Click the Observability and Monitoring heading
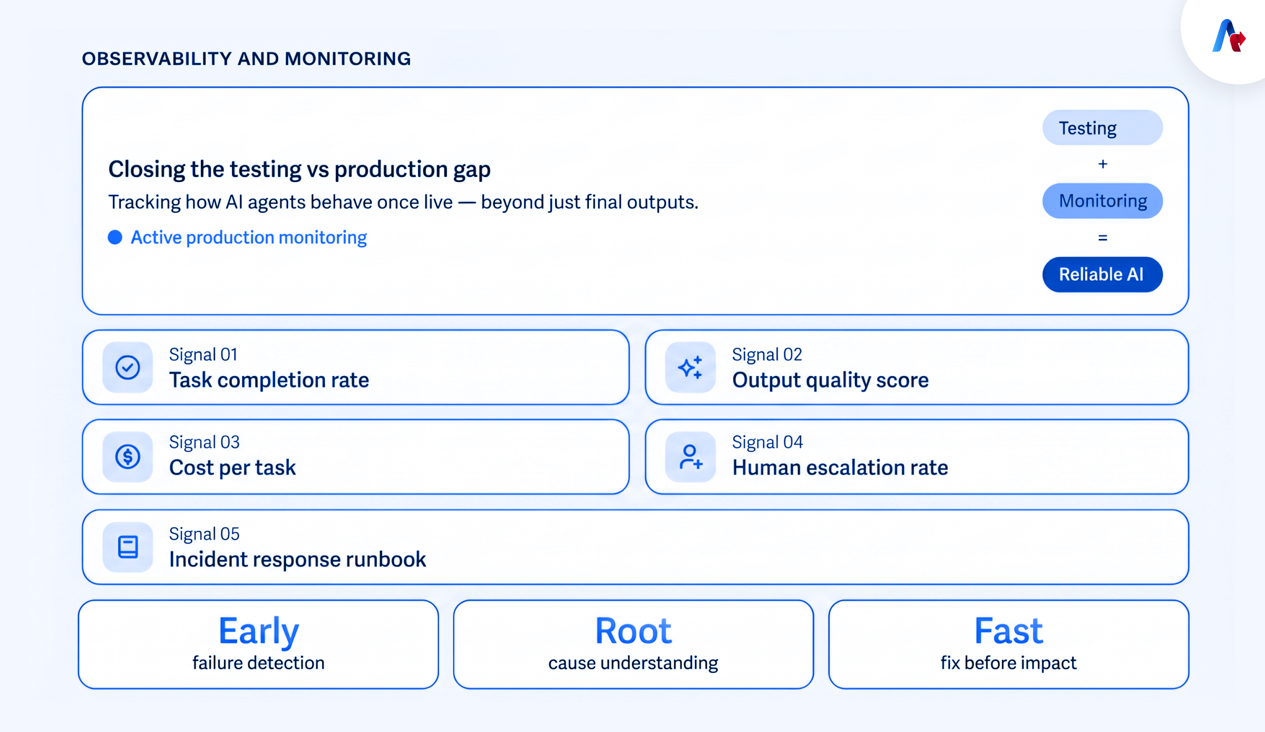Viewport: 1265px width, 732px height. (x=246, y=59)
